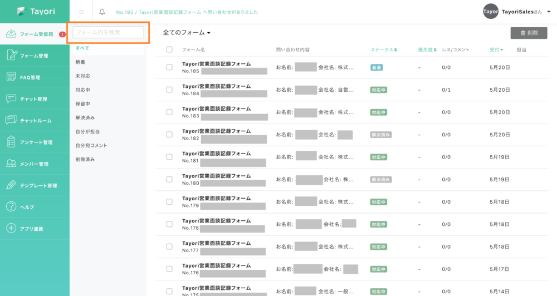Open the フォーム受信箱 inbox icon
Screen dimensions: 557x296
coord(11,34)
